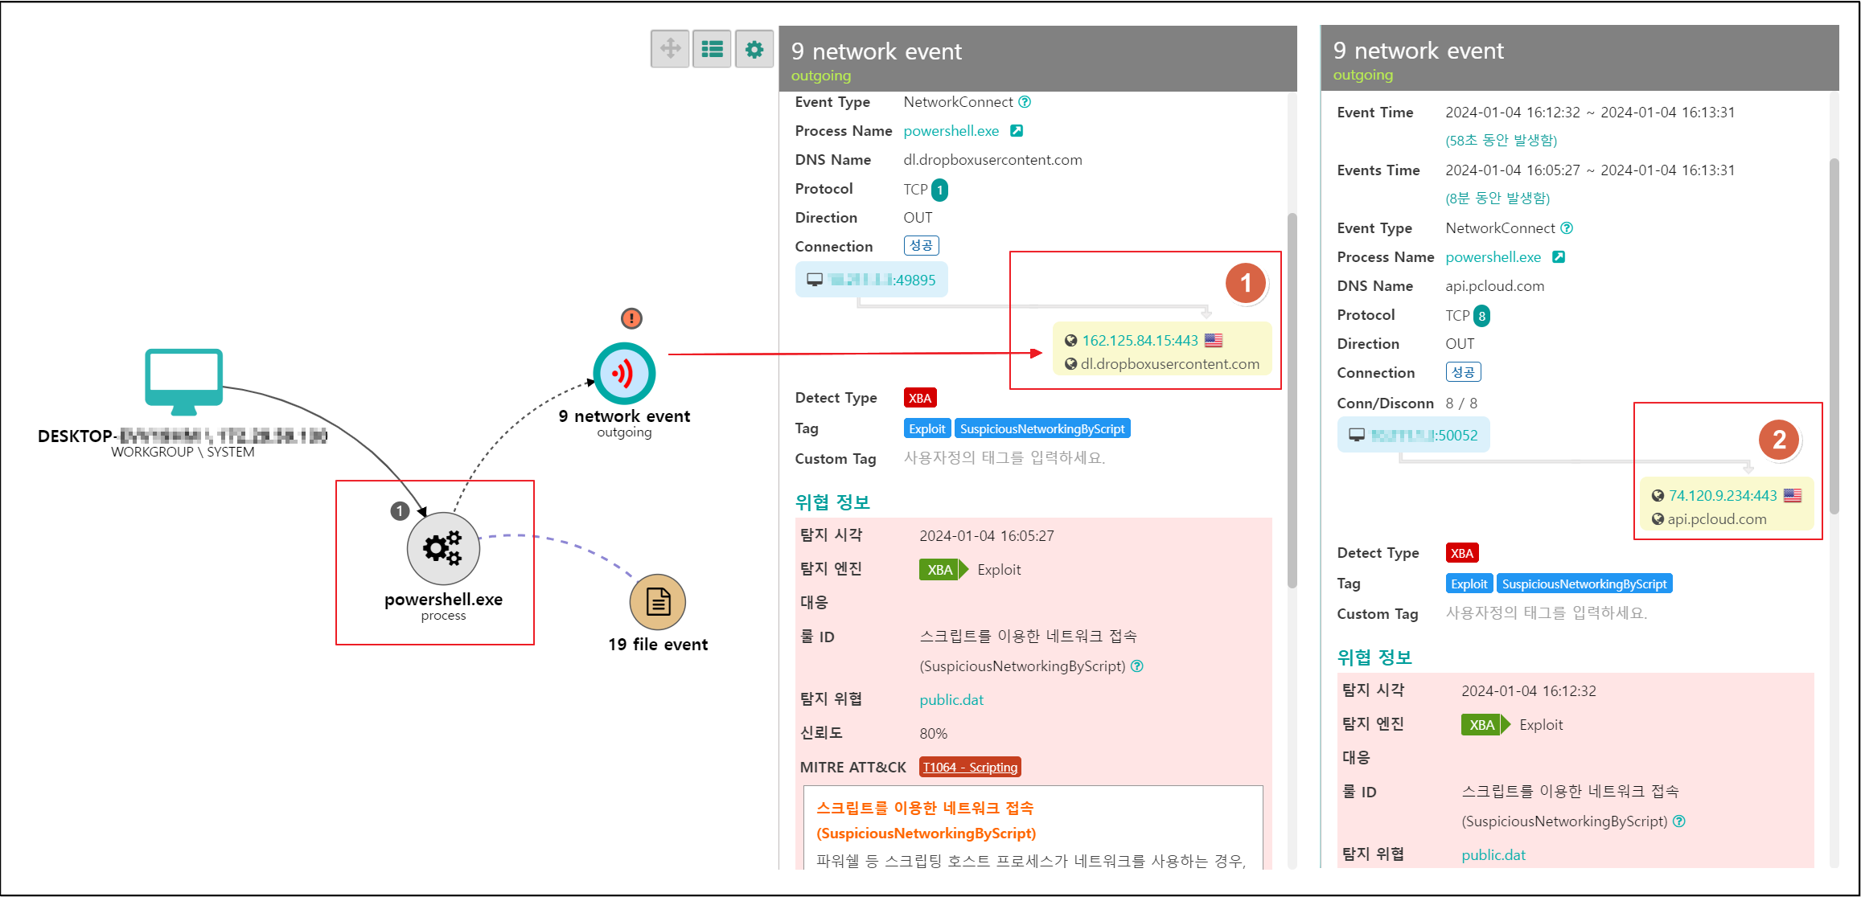This screenshot has width=1861, height=897.
Task: Click US flag icon beside 74.120.9.234:443
Action: pos(1793,496)
